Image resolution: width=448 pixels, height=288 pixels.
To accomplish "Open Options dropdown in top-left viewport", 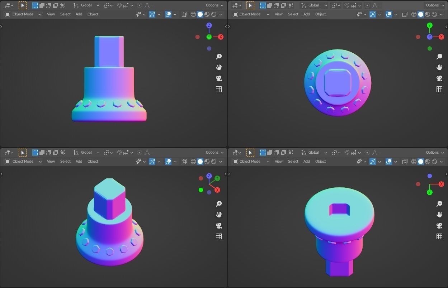I will coord(214,5).
